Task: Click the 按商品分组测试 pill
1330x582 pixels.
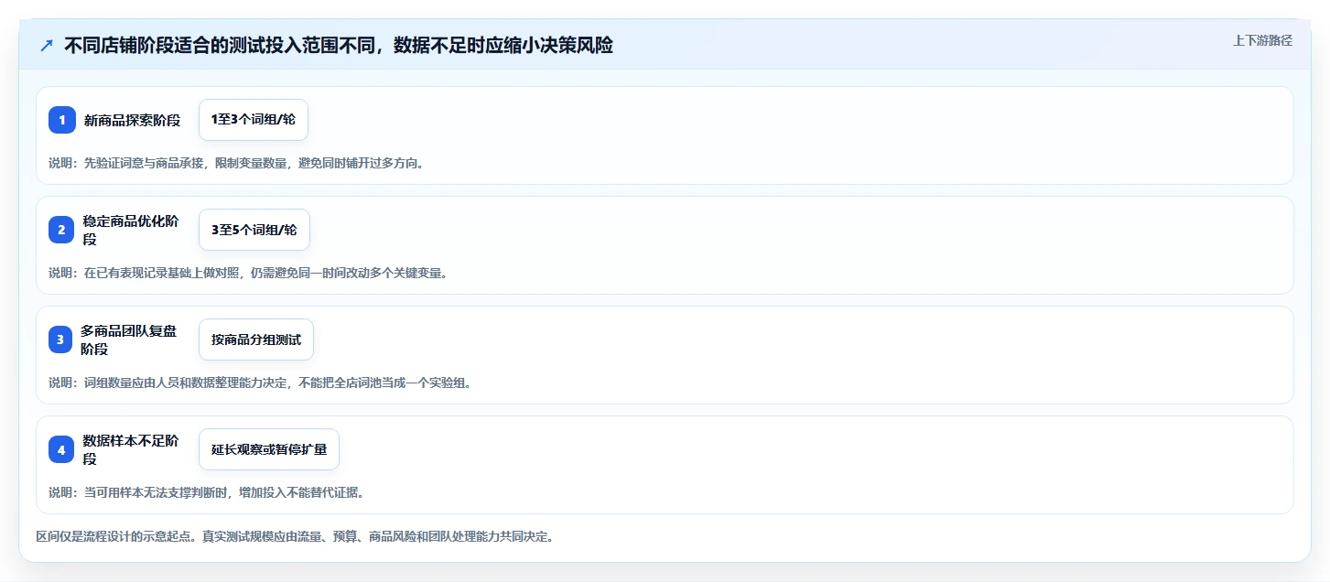Action: [x=256, y=339]
